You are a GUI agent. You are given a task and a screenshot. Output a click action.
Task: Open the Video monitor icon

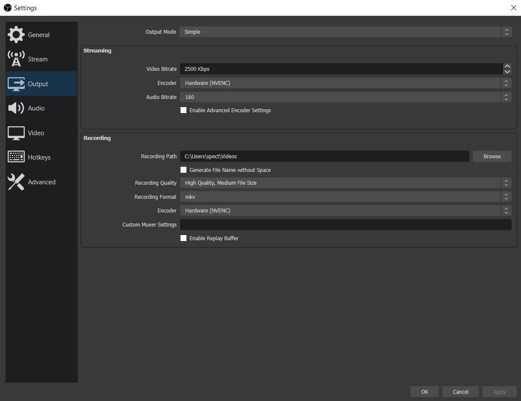[16, 133]
